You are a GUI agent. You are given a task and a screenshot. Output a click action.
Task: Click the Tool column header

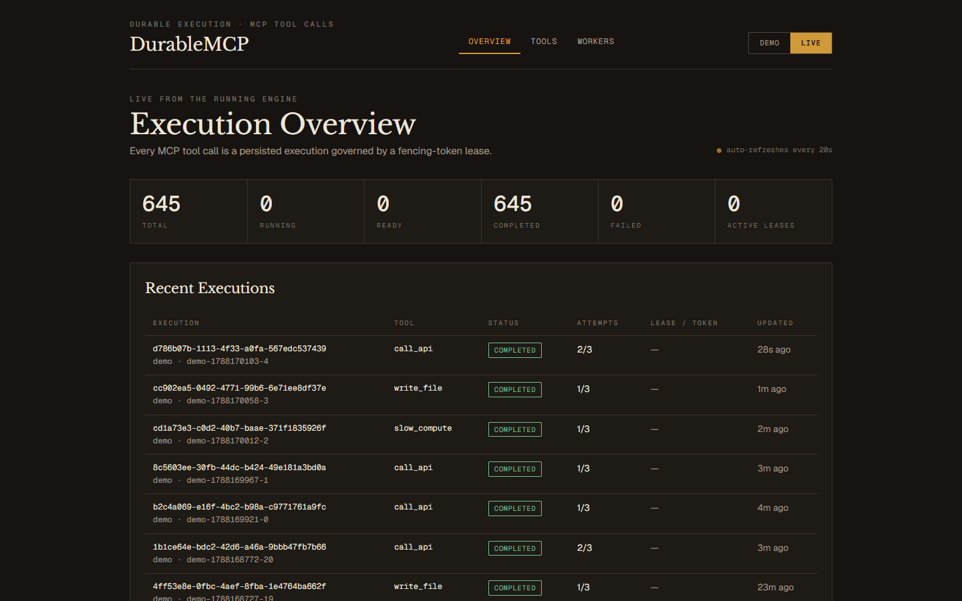pyautogui.click(x=404, y=323)
